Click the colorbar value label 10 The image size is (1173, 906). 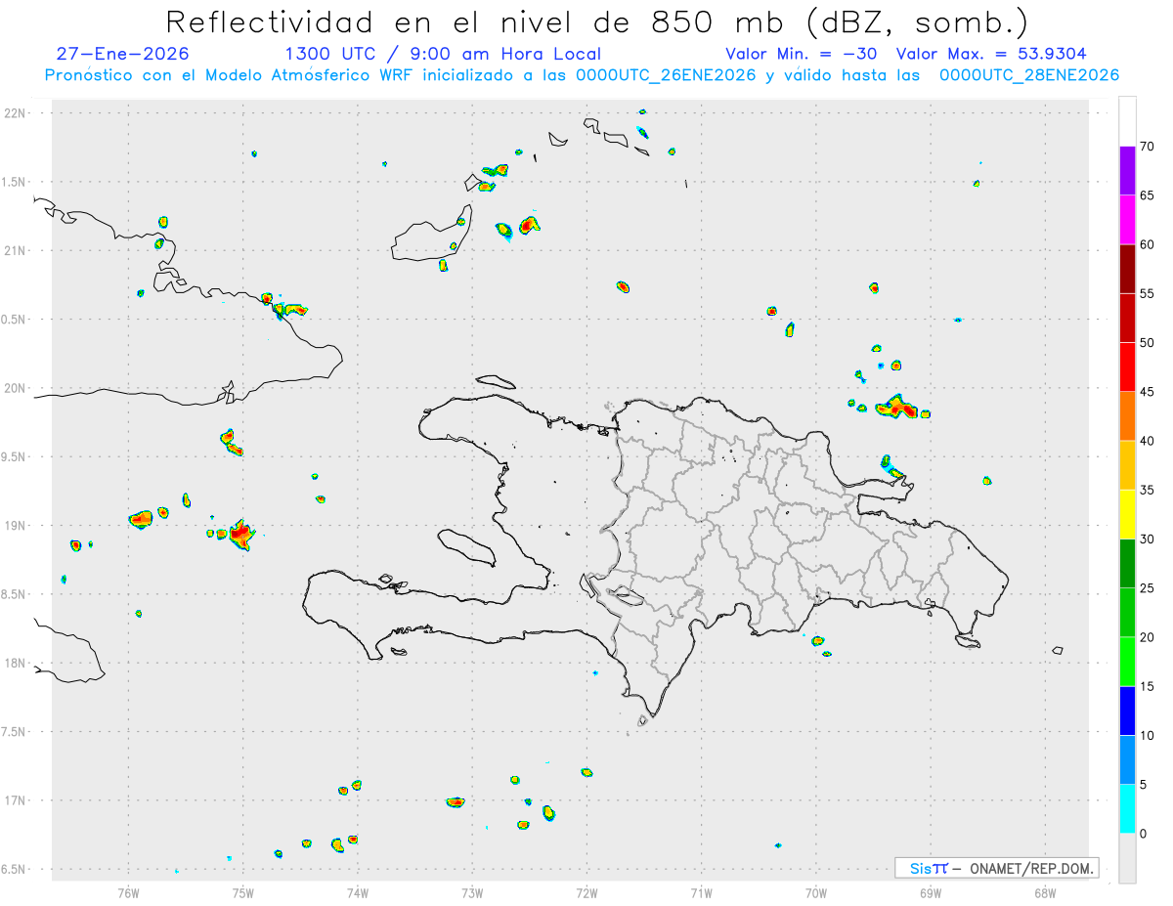click(1147, 736)
